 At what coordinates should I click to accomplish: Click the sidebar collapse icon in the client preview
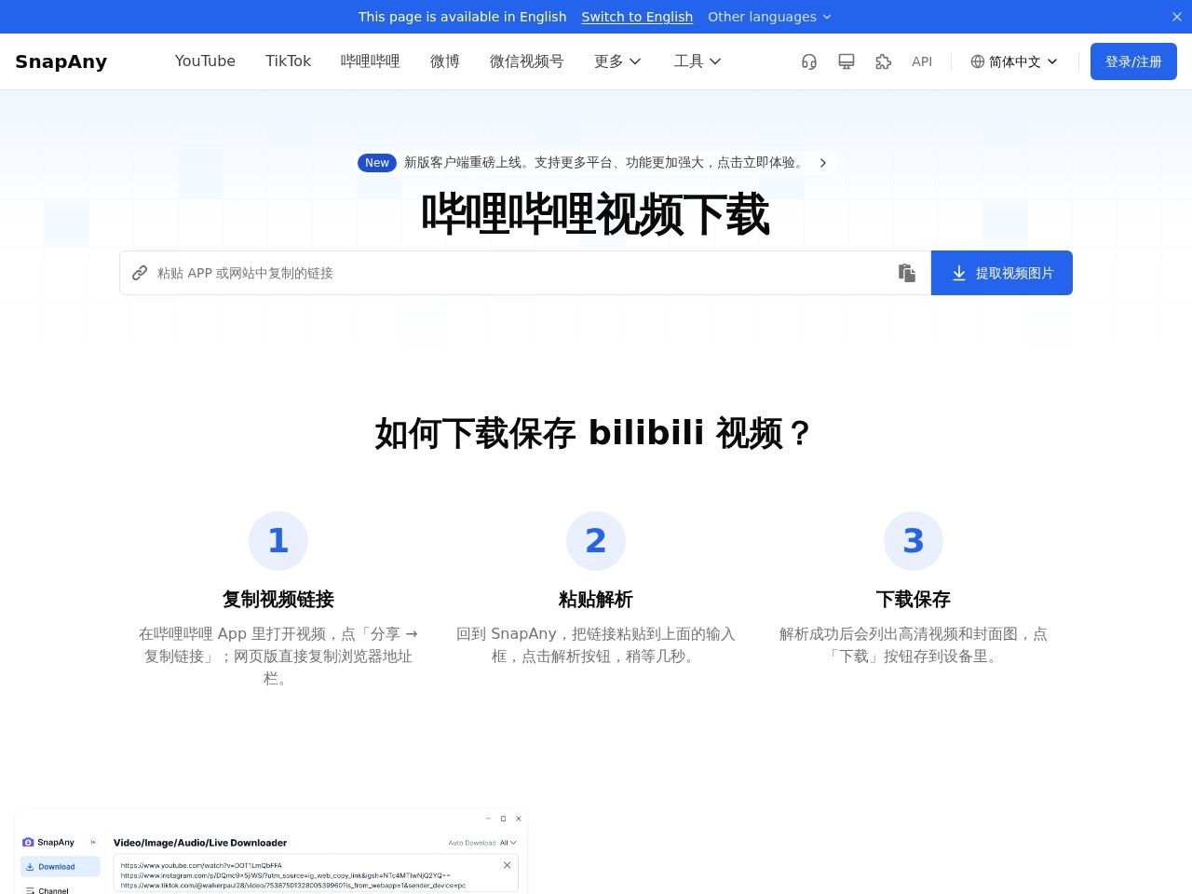[93, 842]
